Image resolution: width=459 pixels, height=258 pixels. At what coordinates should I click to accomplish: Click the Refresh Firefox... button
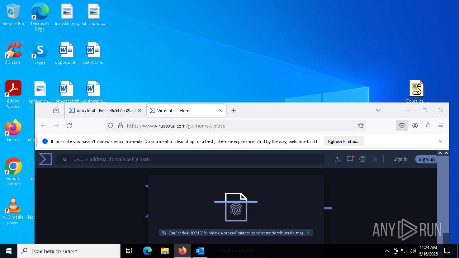pos(344,141)
